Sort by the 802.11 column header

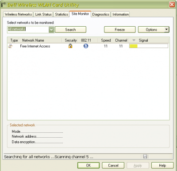(x=88, y=40)
